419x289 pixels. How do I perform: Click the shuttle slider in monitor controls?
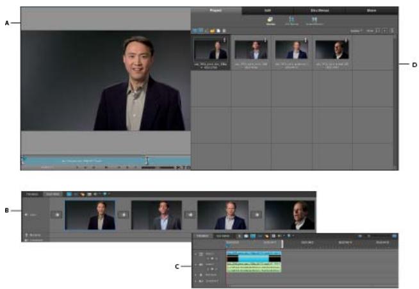click(x=158, y=168)
